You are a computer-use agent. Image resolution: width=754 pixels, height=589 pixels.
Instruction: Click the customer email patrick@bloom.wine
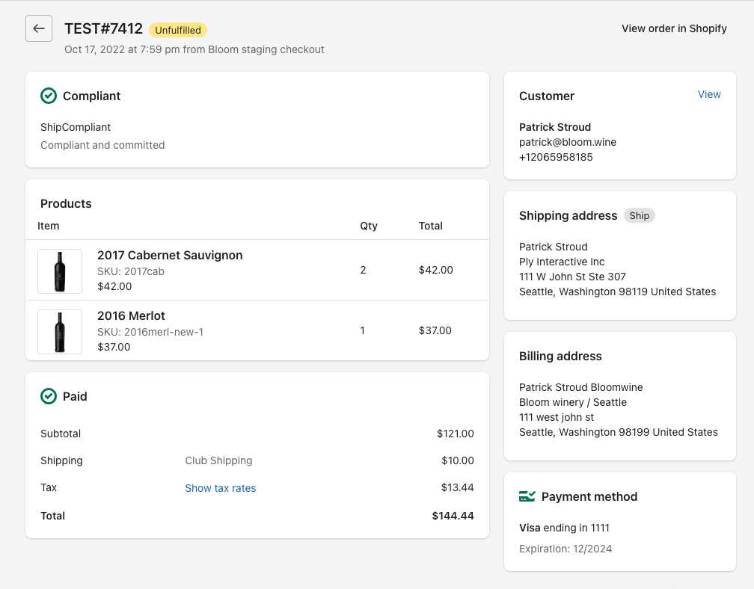coord(568,142)
